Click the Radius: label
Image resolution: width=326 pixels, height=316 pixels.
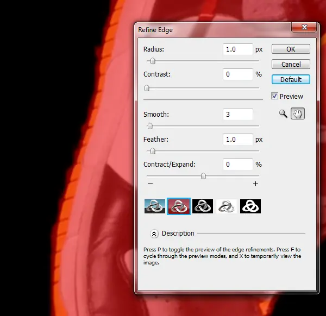pyautogui.click(x=154, y=49)
